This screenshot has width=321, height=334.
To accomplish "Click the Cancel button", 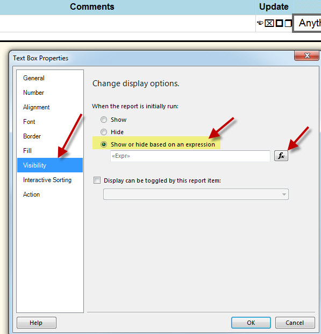I will coord(295,323).
